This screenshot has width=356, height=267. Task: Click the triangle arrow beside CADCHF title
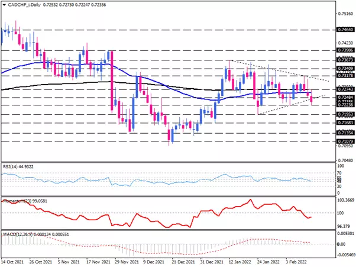[4, 5]
